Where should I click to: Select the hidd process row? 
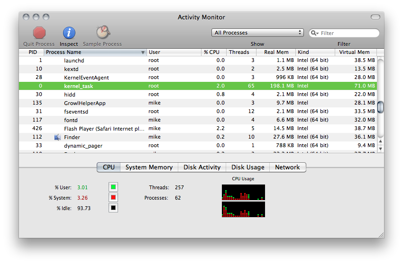(198, 94)
